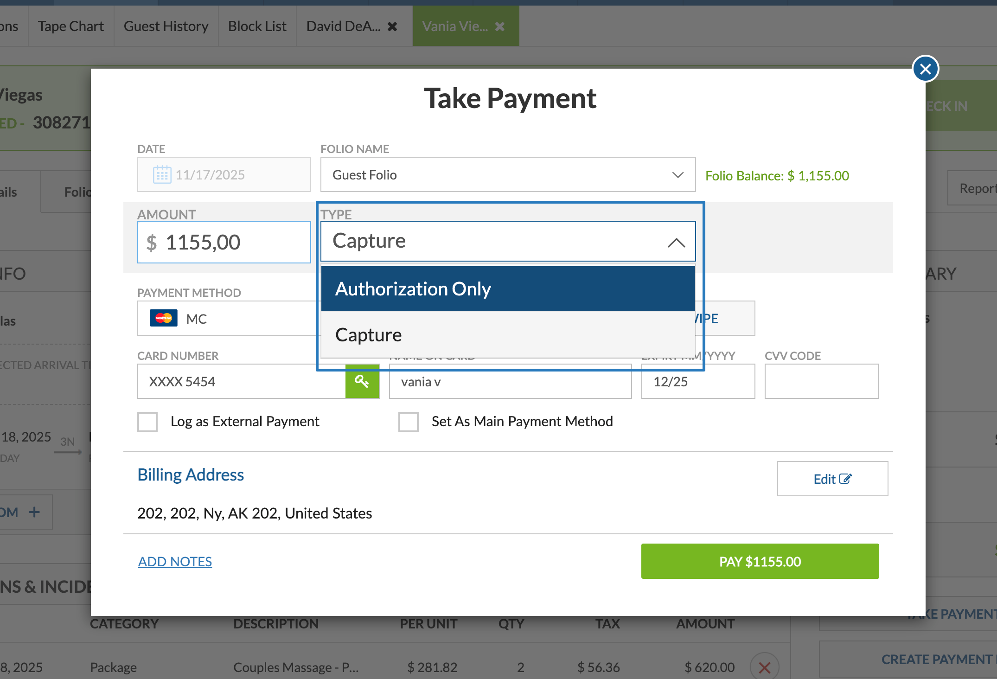The height and width of the screenshot is (679, 997).
Task: Click into the CVV Code field
Action: click(x=821, y=382)
